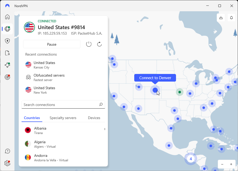238x171 pixels.
Task: Click the Andorra flag icon
Action: (28, 157)
